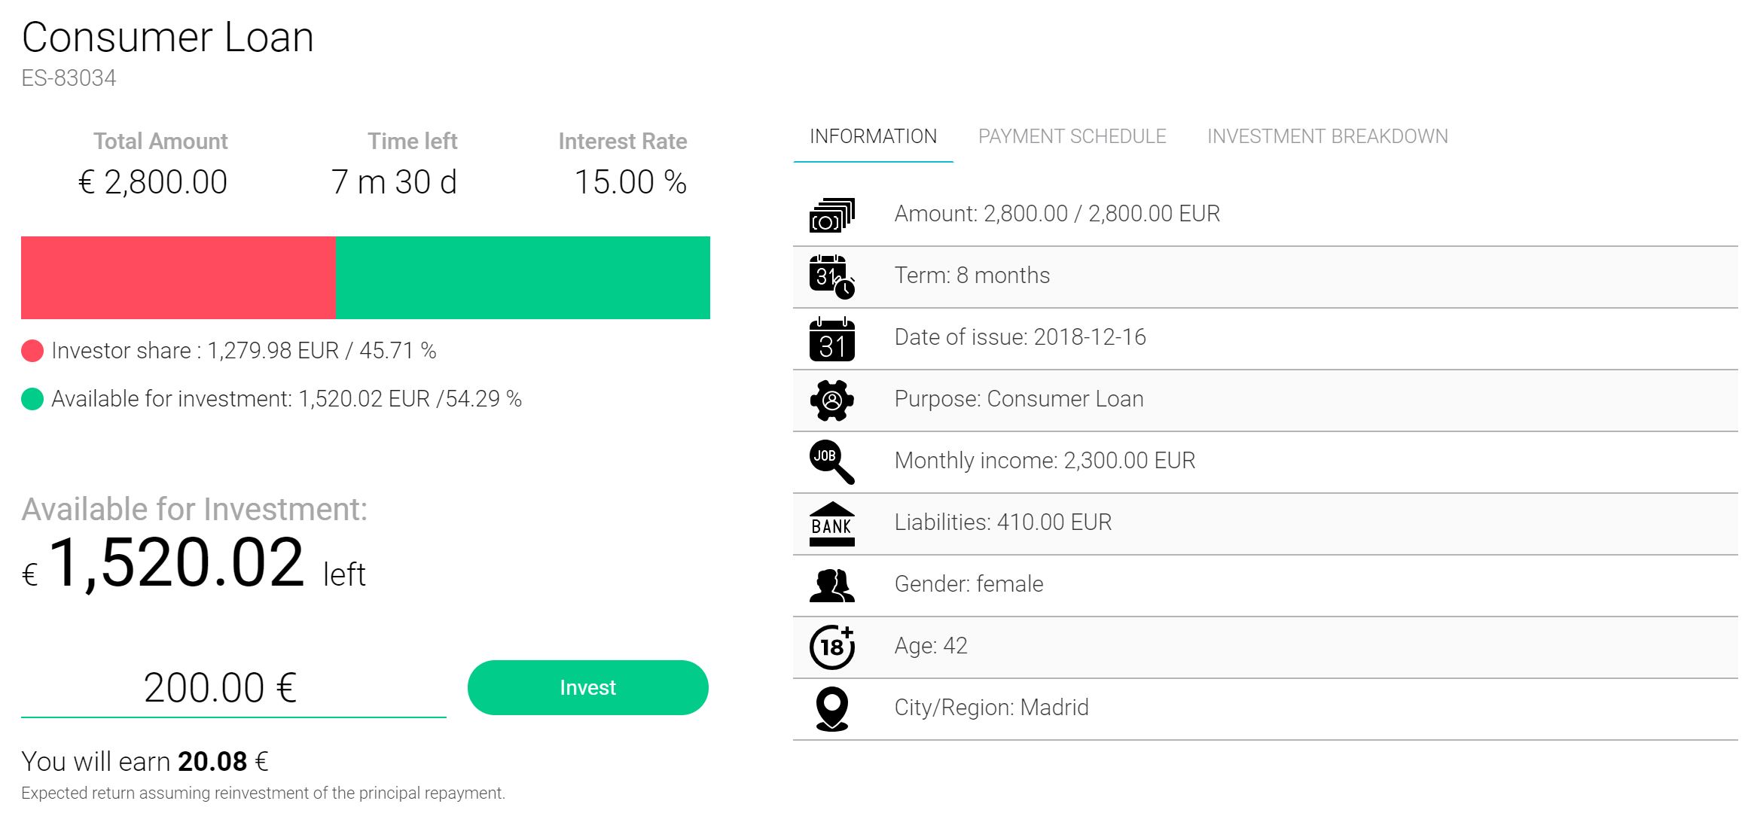Click the bank icon beside Liabilities

point(831,523)
